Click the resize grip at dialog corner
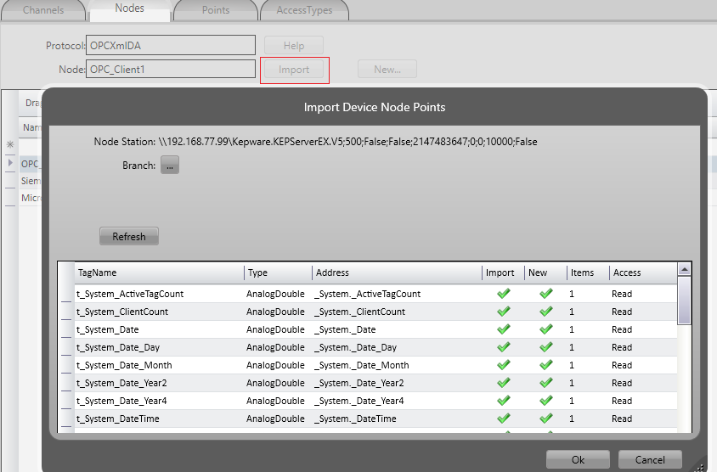The width and height of the screenshot is (717, 472). 700,464
